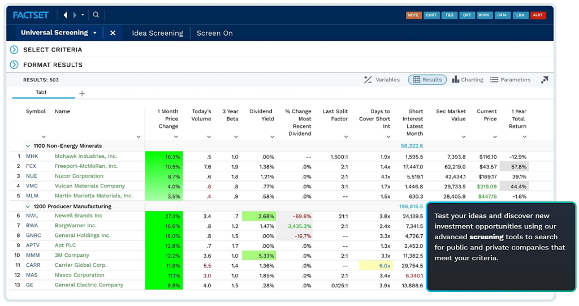Click the Masco Corporation name

(79, 275)
